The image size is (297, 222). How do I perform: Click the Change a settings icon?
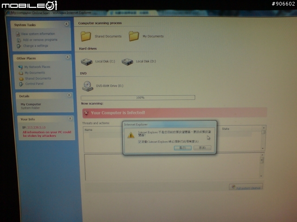pyautogui.click(x=19, y=46)
